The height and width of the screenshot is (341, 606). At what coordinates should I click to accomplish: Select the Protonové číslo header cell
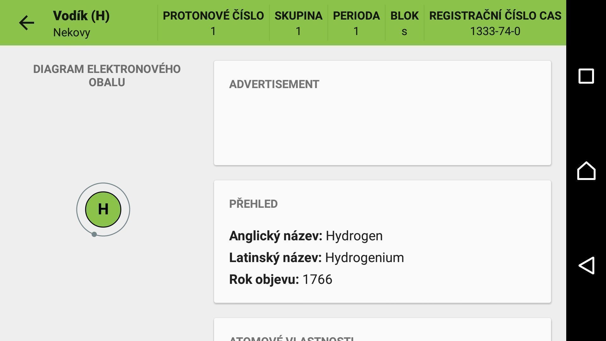click(x=213, y=23)
